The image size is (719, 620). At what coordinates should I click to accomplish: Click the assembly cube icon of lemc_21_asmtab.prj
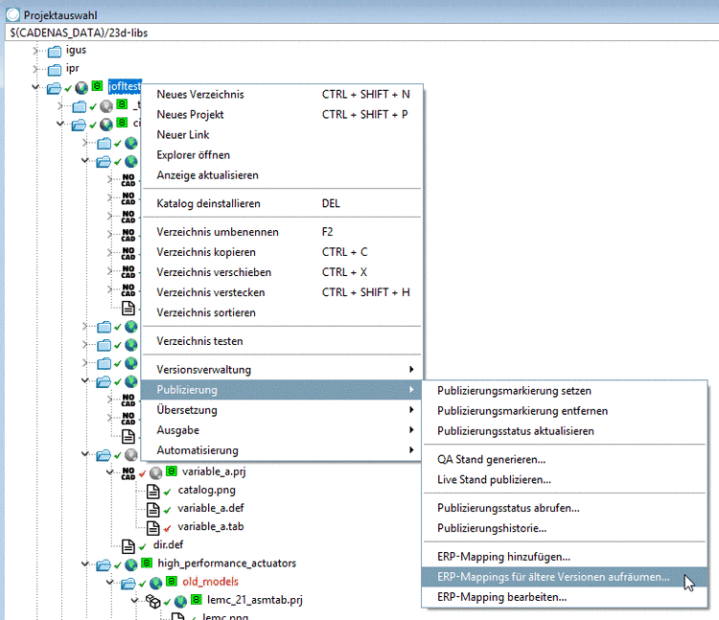[153, 601]
